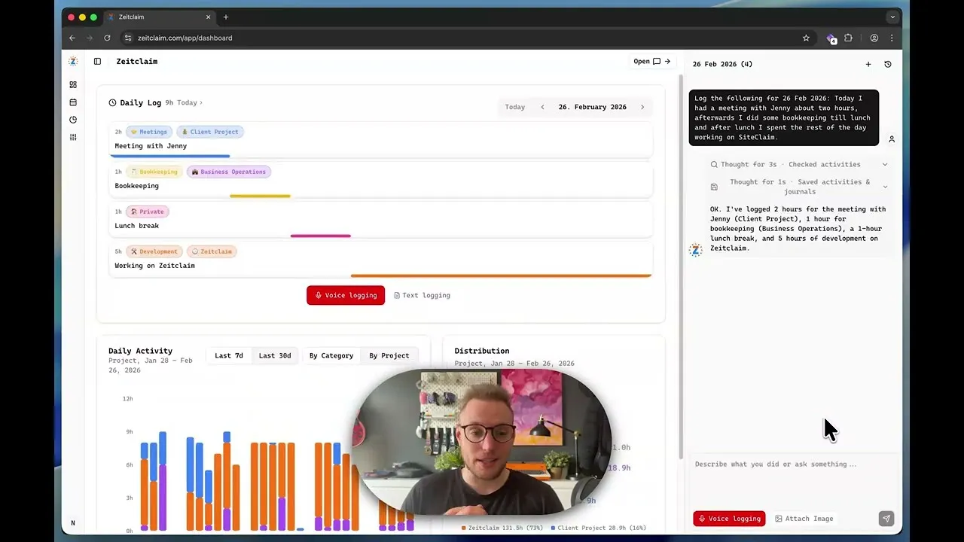Click the Text logging button

tap(422, 296)
